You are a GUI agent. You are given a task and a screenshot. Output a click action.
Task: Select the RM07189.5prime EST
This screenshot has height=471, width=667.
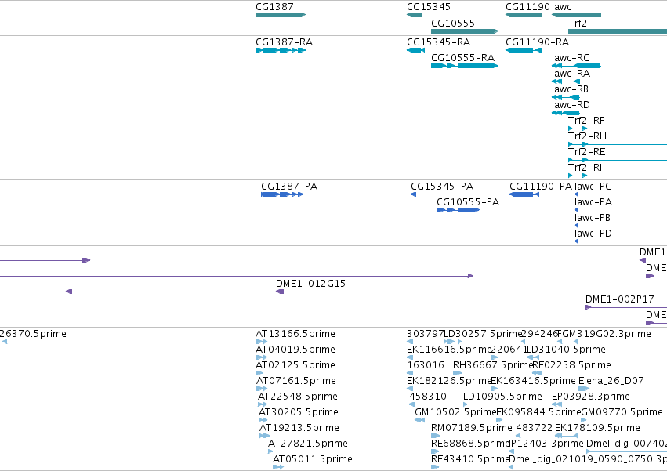tap(436, 436)
